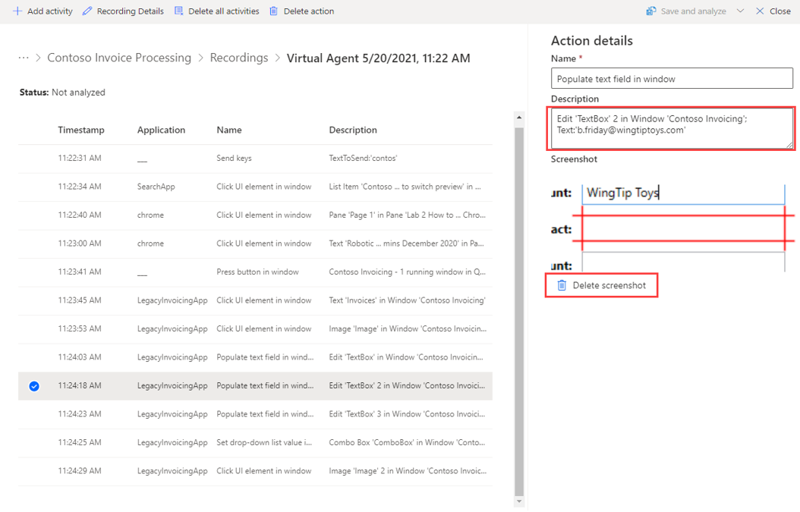Click the trash icon on Delete screenshot
This screenshot has height=512, width=800.
[562, 285]
